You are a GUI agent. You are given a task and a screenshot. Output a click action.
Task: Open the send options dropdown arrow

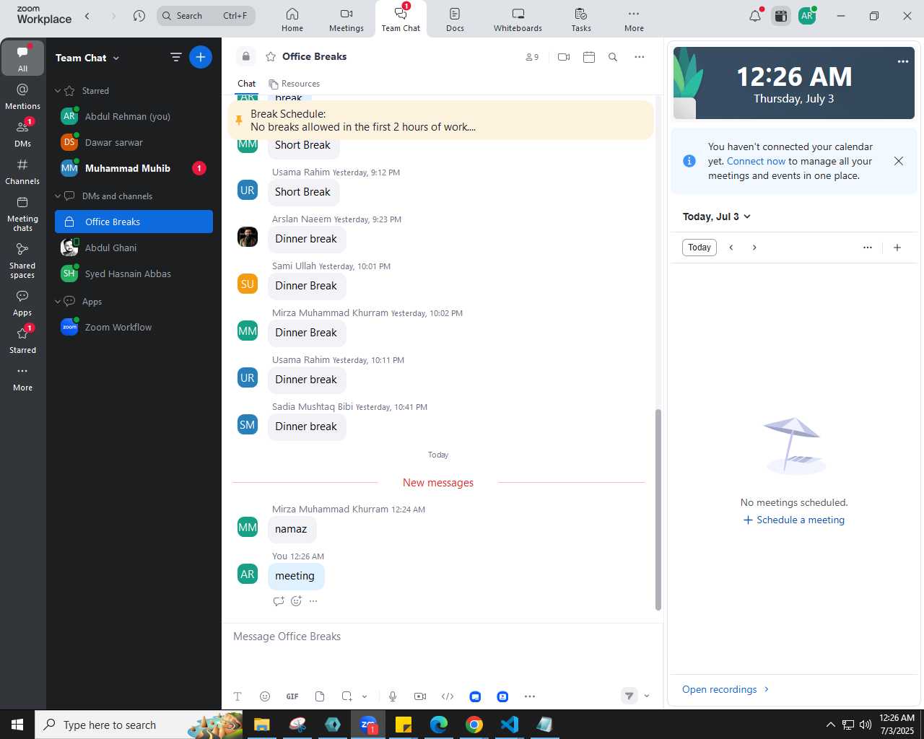[x=647, y=696]
